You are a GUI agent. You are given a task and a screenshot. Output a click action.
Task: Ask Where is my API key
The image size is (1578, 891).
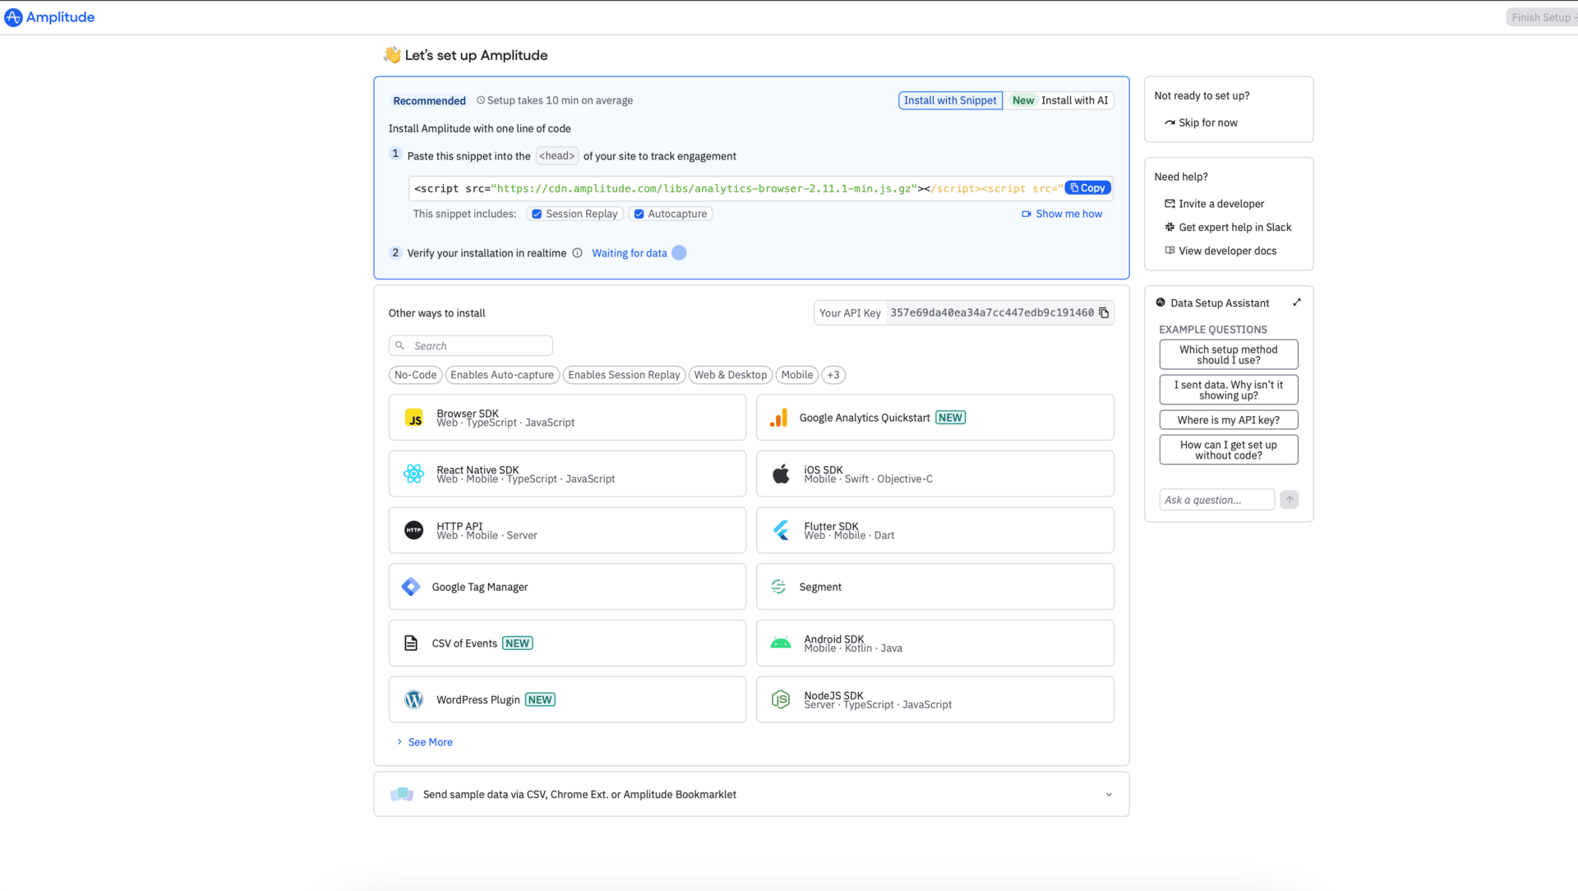coord(1229,420)
